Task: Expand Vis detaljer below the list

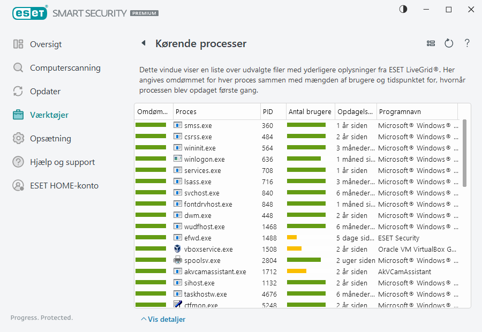Action: click(x=163, y=319)
